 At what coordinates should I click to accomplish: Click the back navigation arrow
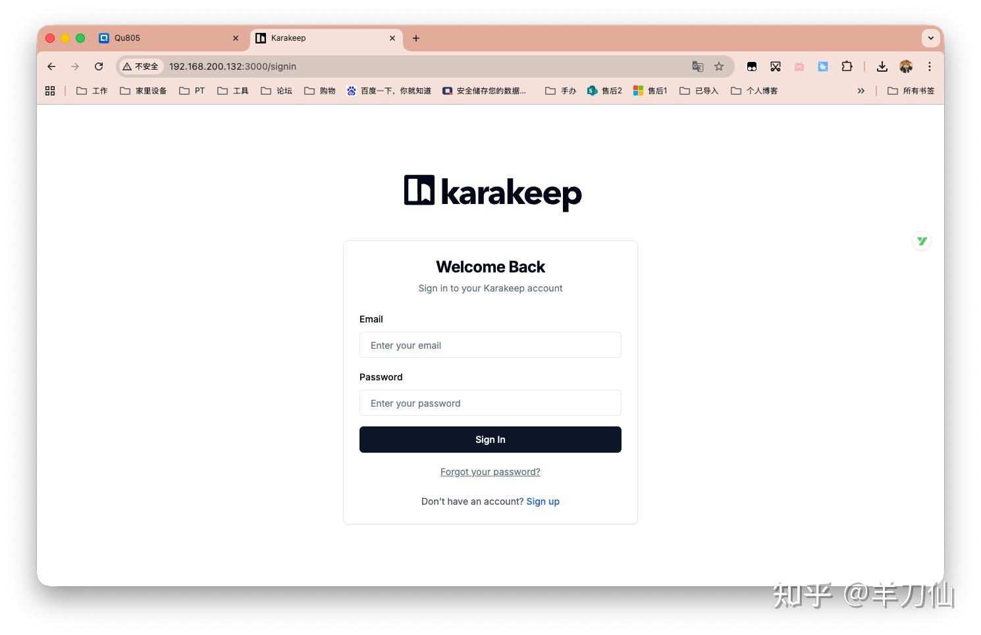(51, 66)
